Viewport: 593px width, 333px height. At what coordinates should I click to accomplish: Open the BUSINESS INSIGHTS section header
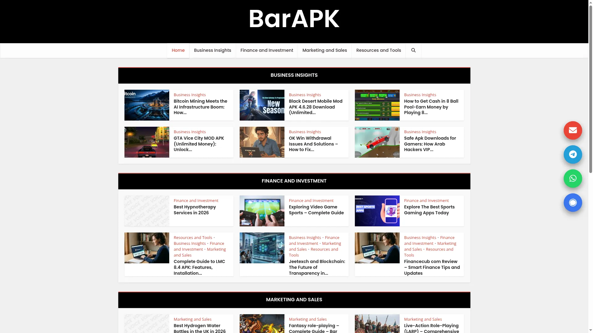pos(294,75)
